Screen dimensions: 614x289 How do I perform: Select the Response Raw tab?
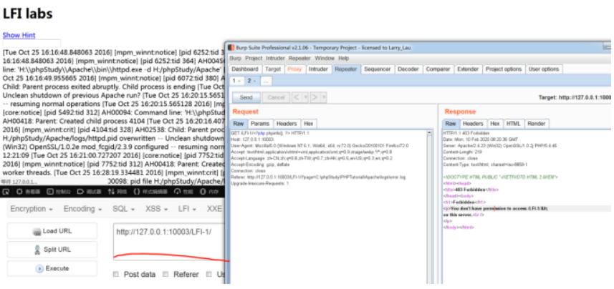click(x=451, y=124)
